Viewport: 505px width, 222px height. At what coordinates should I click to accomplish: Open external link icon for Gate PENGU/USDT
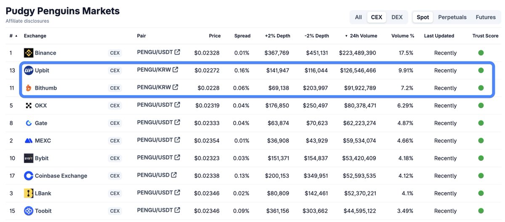pyautogui.click(x=177, y=122)
